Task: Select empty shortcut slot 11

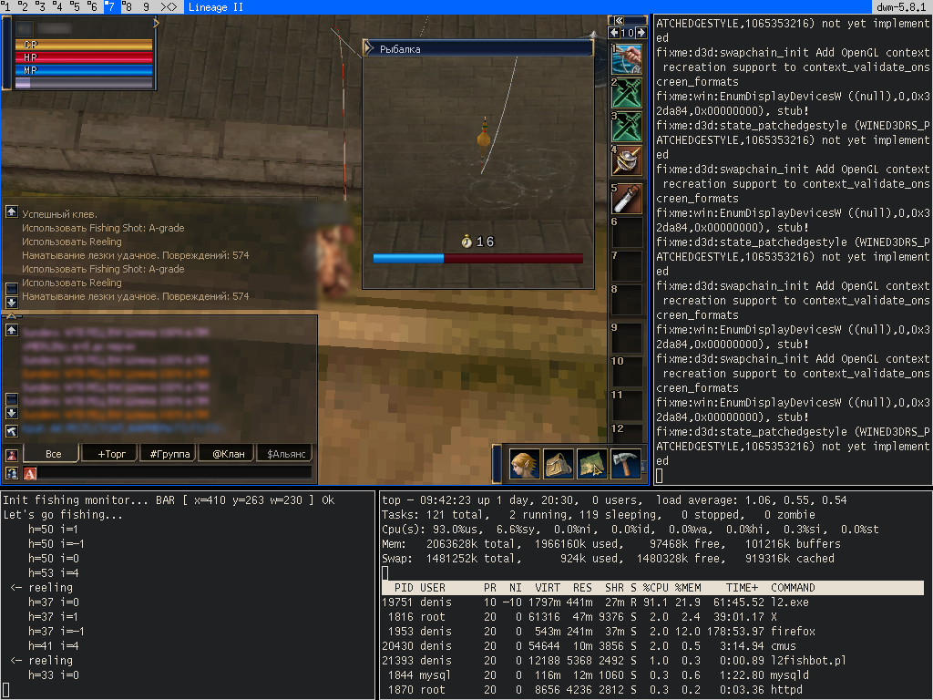Action: pos(627,406)
